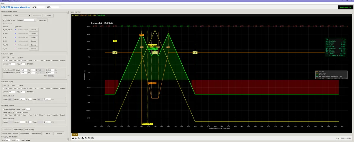Open the hedge butterfly width dropdown

(x=29, y=122)
